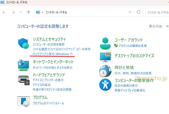The width and height of the screenshot is (169, 114).
Task: Click コントロール パネル breadcrumb in address bar
Action: click(56, 12)
